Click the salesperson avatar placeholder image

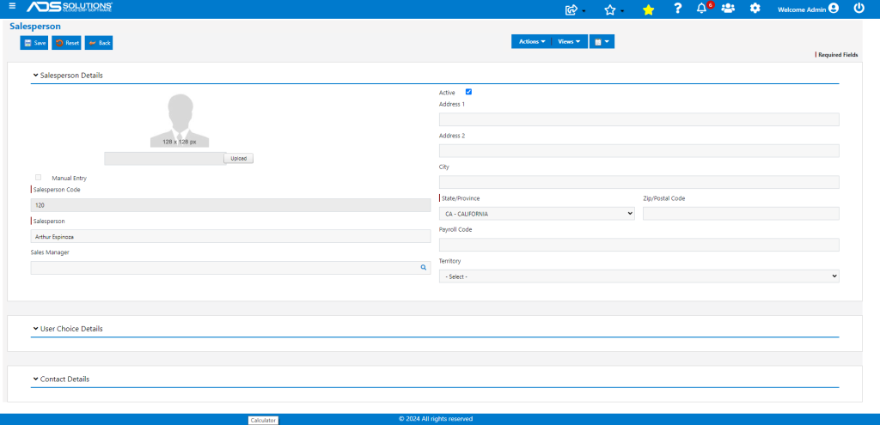tap(180, 120)
